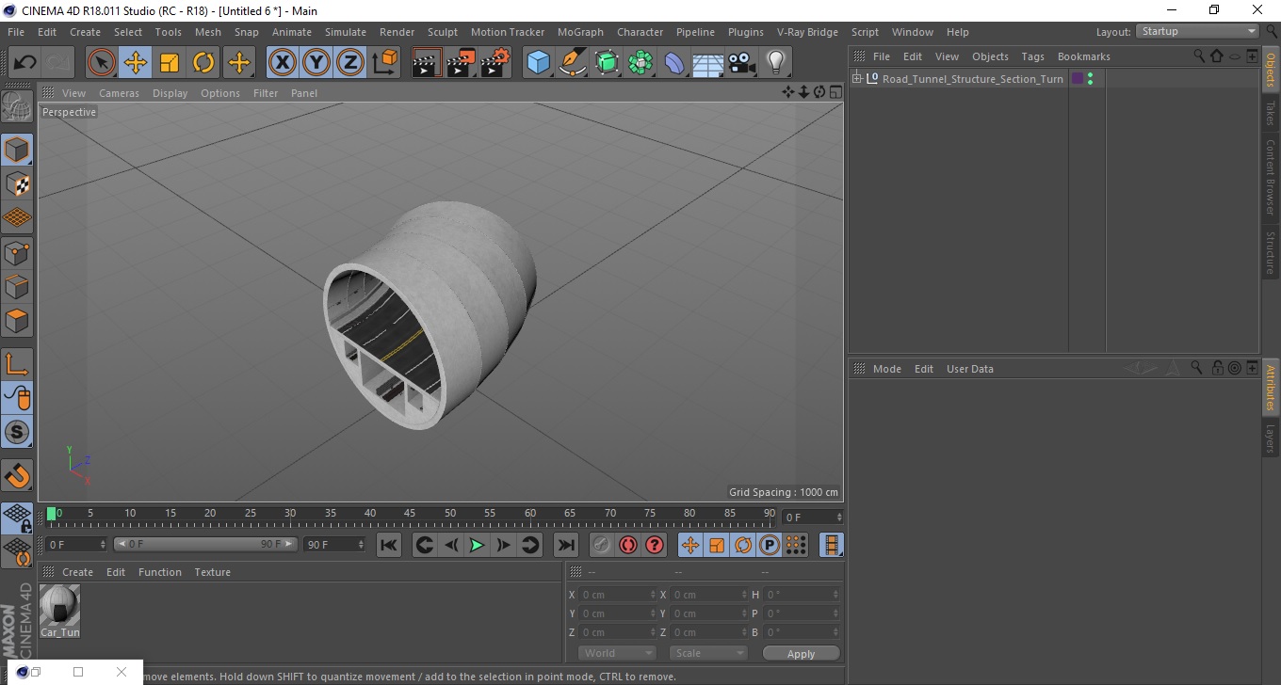Switch to Points mode
Image resolution: width=1281 pixels, height=685 pixels.
[x=17, y=252]
